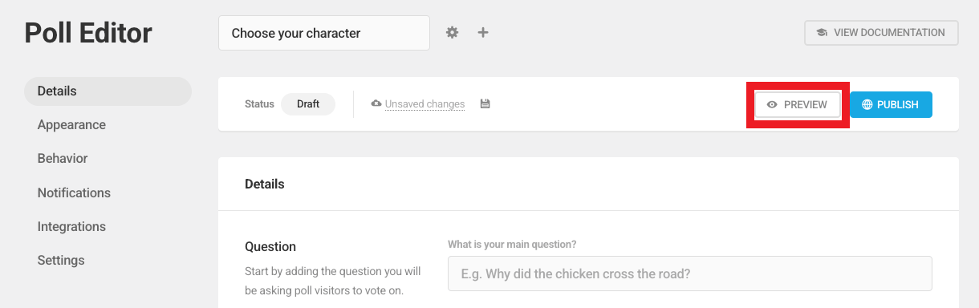Click the main question input field
Viewport: 979px width, 308px height.
point(690,274)
